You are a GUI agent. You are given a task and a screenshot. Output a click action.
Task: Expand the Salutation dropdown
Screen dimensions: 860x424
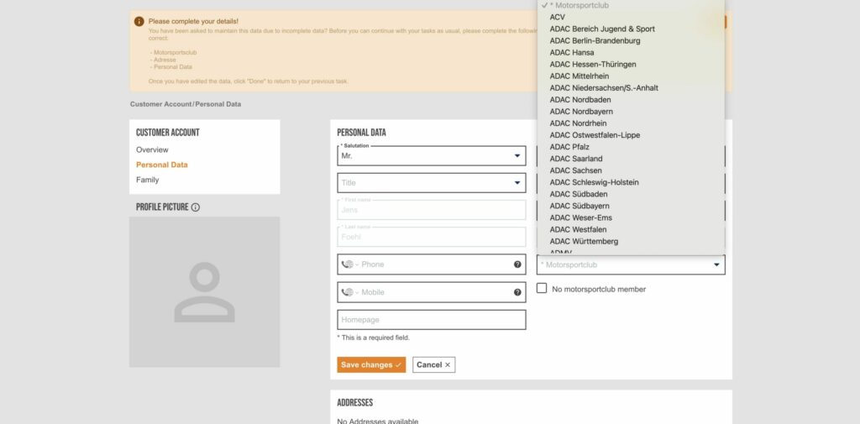click(517, 156)
